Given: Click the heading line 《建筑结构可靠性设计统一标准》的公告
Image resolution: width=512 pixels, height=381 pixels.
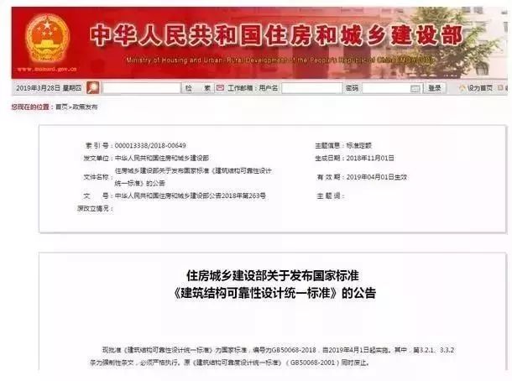Looking at the screenshot, I should pos(274,293).
